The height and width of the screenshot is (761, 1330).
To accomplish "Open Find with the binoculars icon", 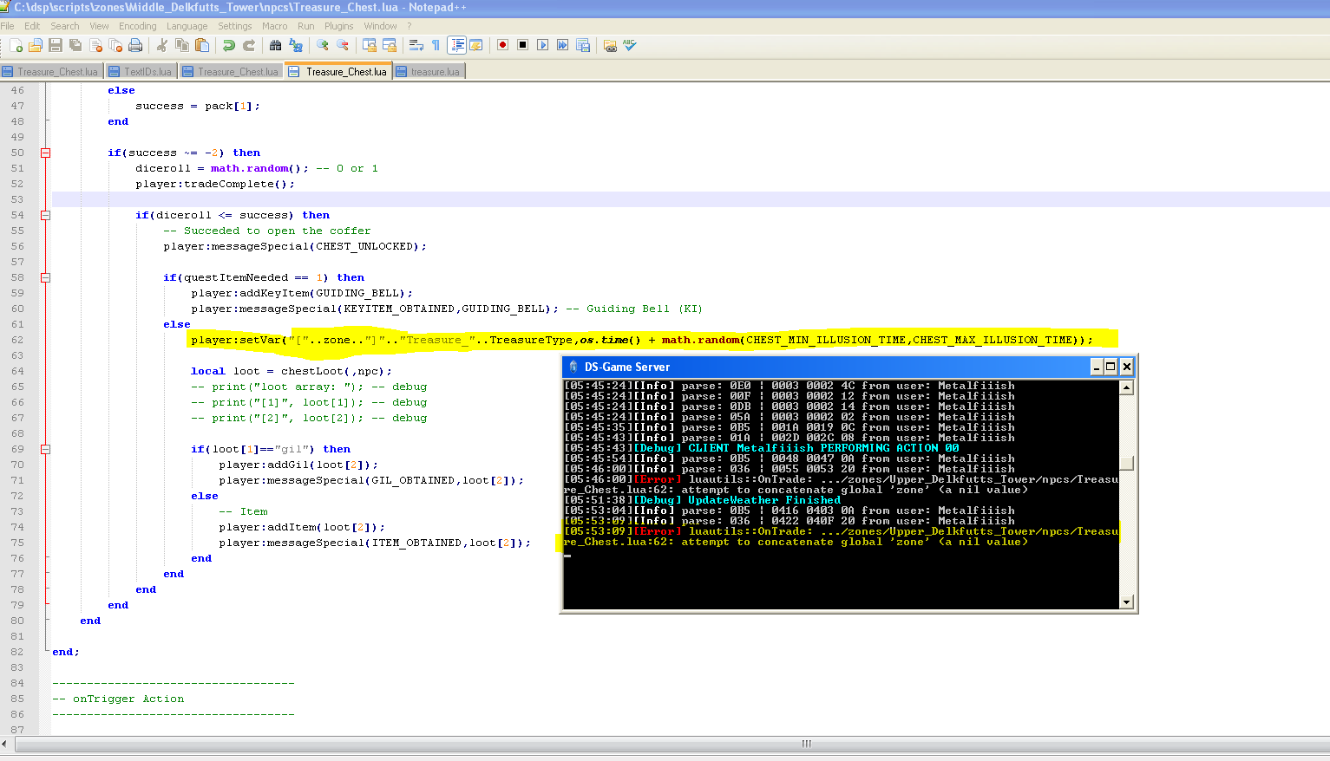I will [x=276, y=45].
